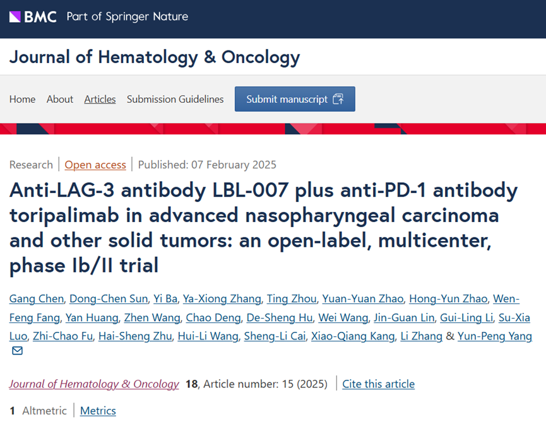This screenshot has width=546, height=429.
Task: Open the About navigation item
Action: (x=60, y=99)
